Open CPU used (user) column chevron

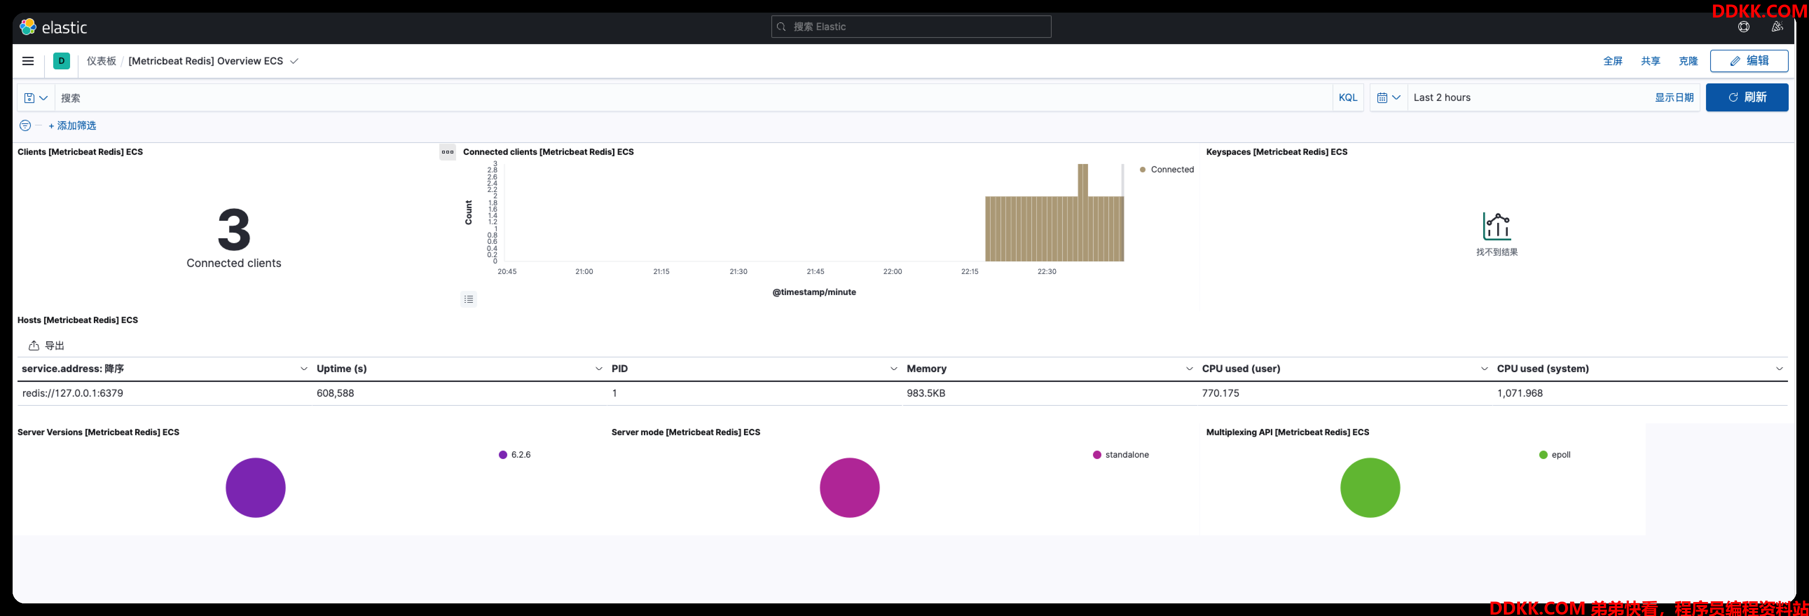1484,369
